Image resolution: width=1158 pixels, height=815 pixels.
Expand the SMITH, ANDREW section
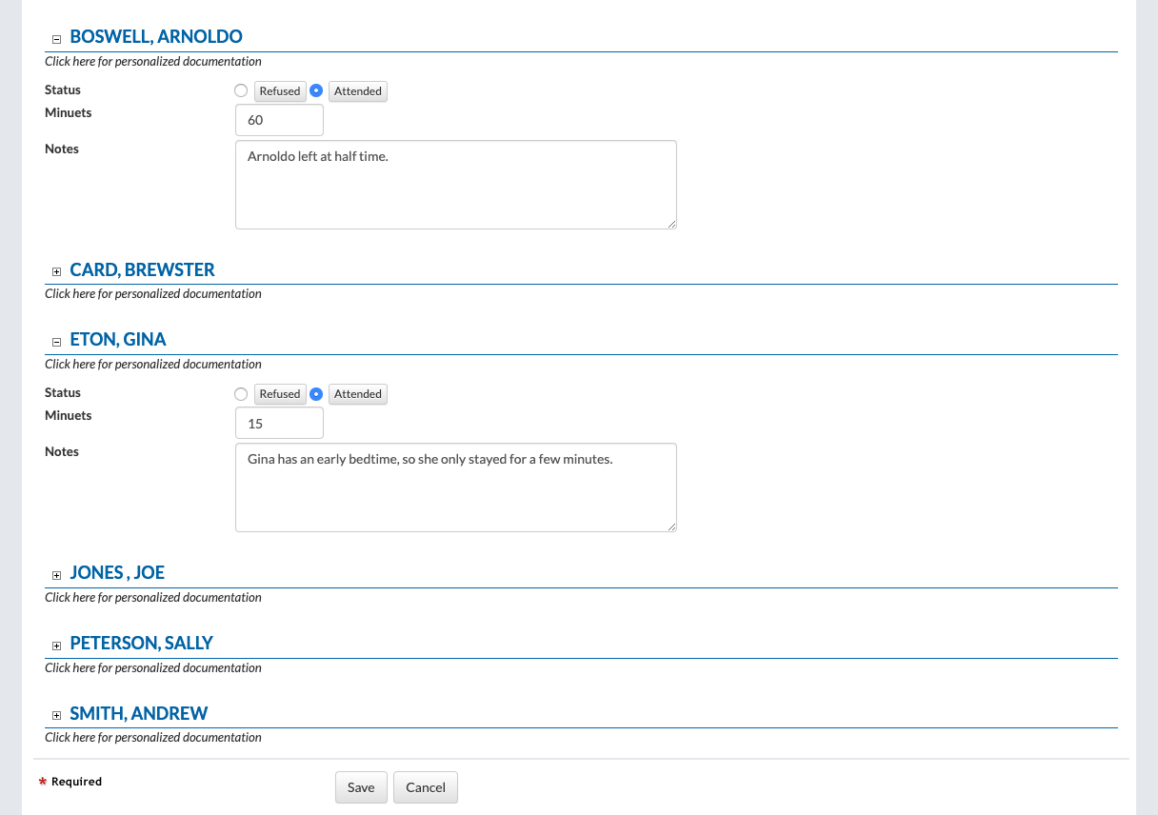pos(56,716)
